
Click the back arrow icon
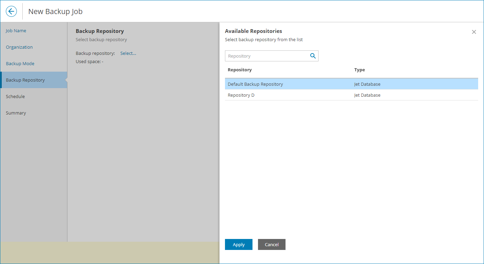click(11, 11)
